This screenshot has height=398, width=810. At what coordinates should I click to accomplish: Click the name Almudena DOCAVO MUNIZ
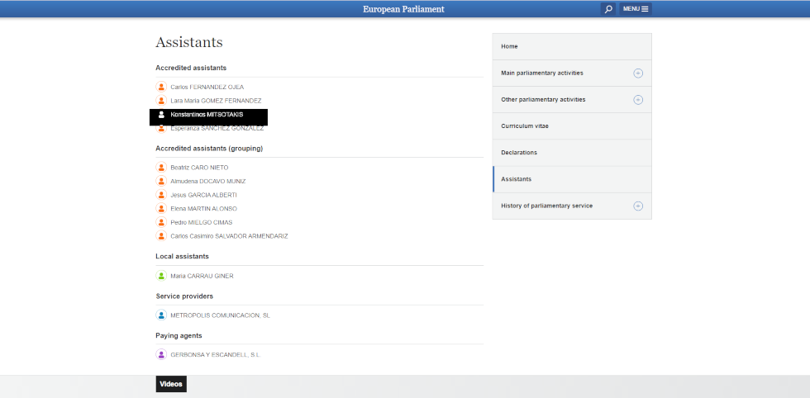click(x=208, y=181)
